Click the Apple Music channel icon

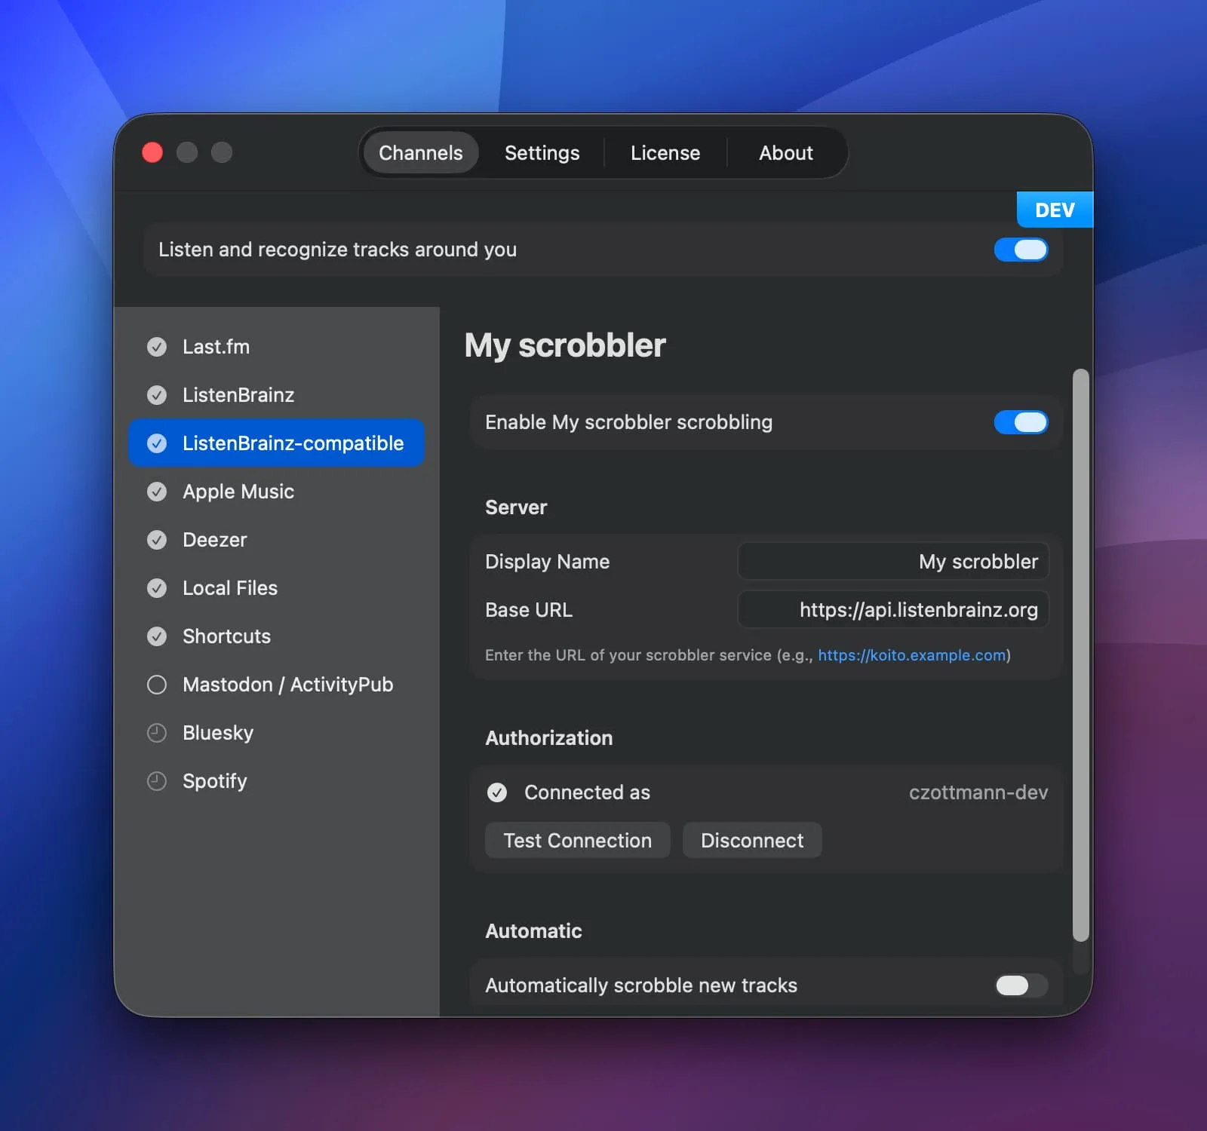pyautogui.click(x=157, y=492)
